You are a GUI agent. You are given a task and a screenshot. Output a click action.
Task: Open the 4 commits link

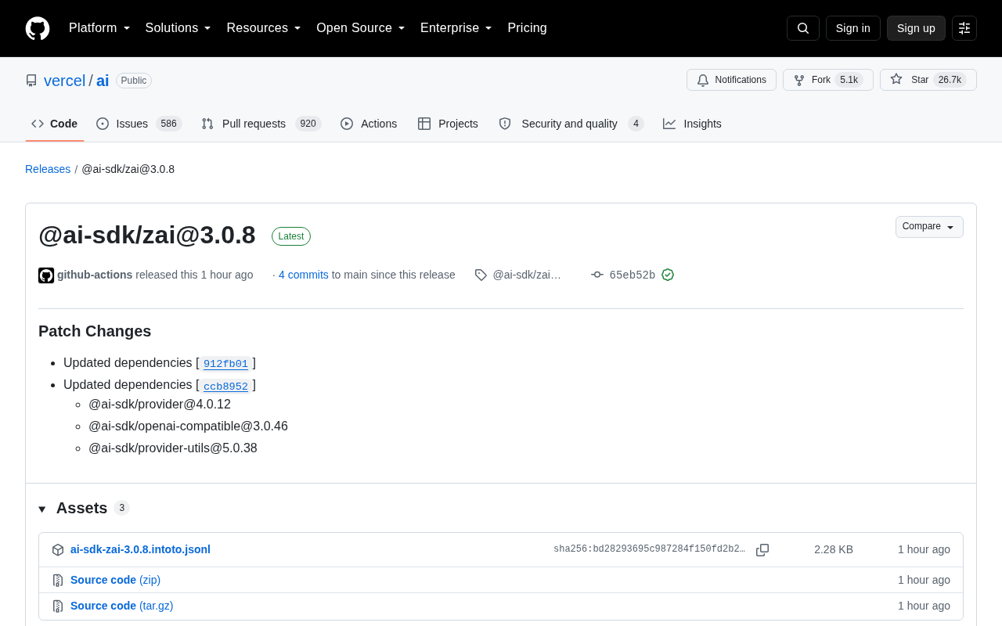tap(304, 275)
